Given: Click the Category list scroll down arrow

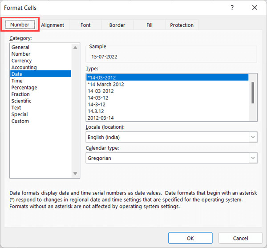Looking at the screenshot, I should [x=75, y=174].
